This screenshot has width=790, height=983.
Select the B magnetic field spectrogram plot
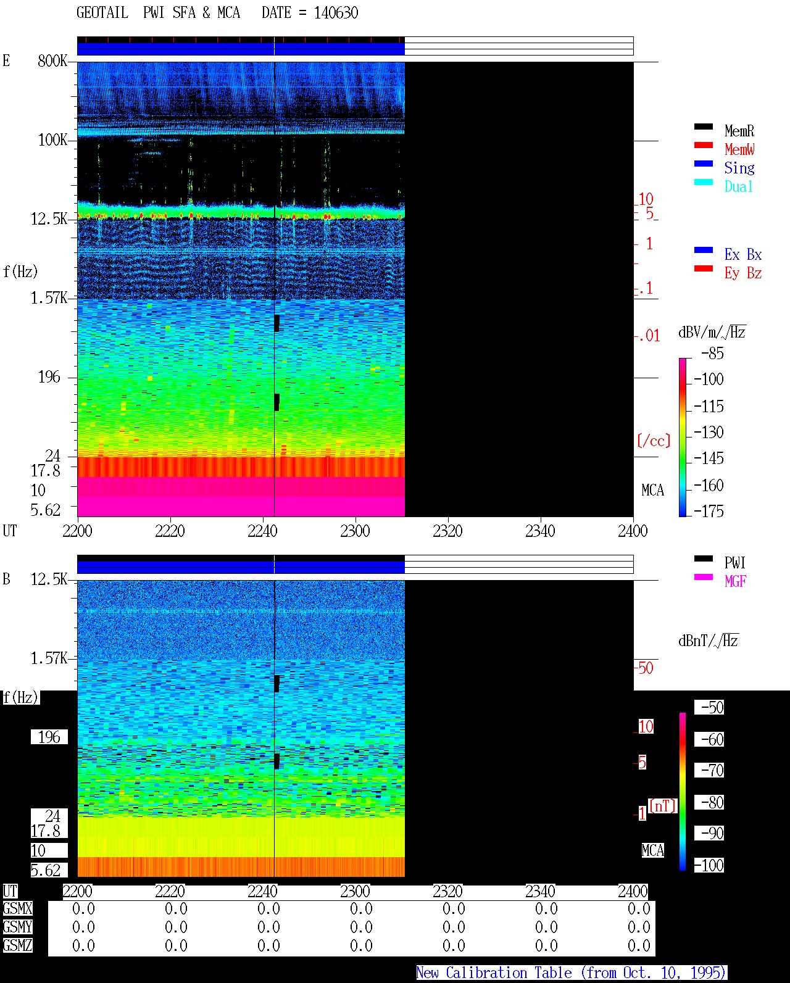pyautogui.click(x=355, y=729)
